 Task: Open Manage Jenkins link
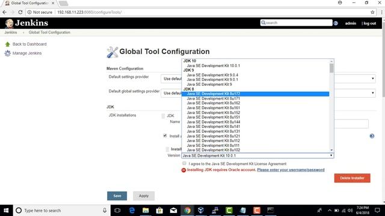(x=27, y=53)
